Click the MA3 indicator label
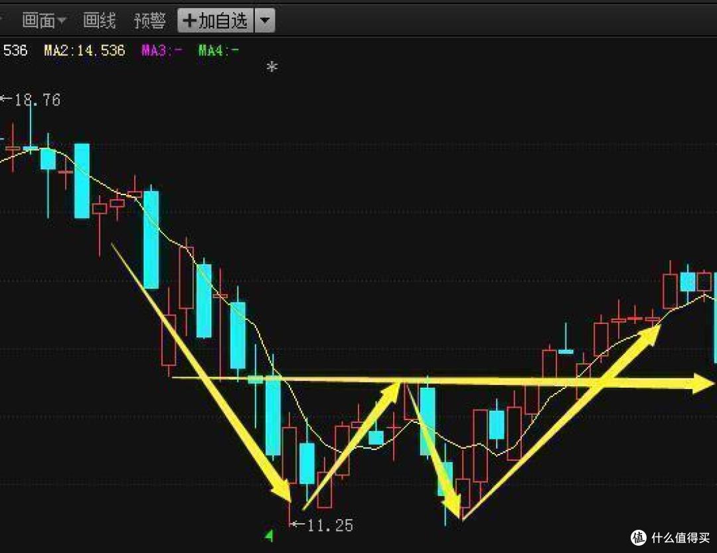The width and height of the screenshot is (717, 553). [162, 50]
